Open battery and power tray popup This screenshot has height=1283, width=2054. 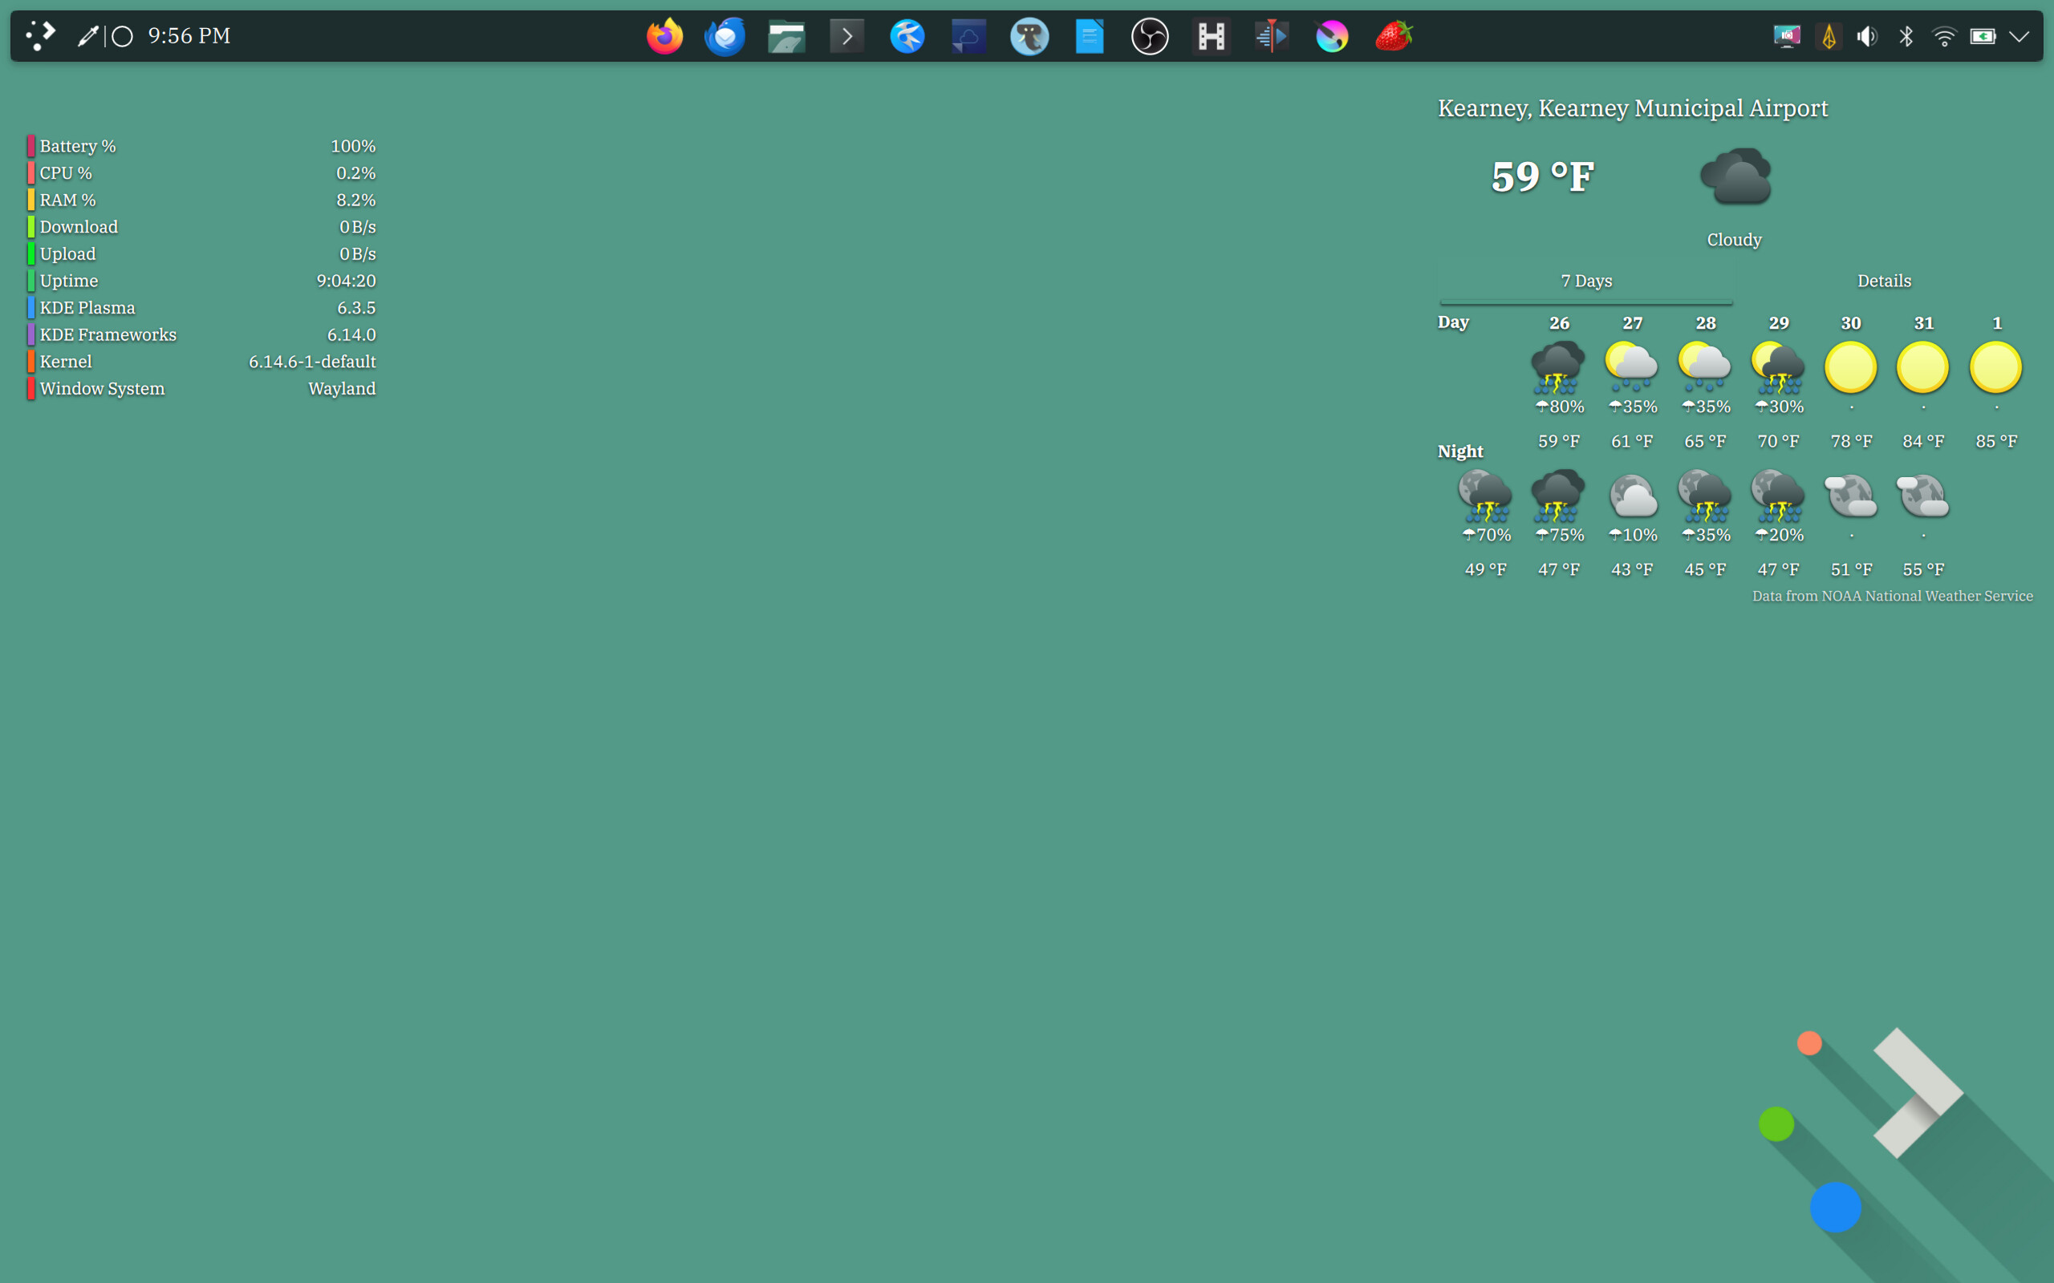1983,37
